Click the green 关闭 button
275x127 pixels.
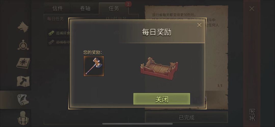[x=161, y=99]
